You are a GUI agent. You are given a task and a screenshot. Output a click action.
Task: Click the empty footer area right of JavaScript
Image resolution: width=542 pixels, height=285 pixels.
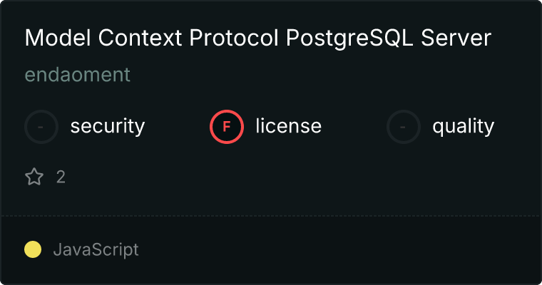click(x=342, y=249)
